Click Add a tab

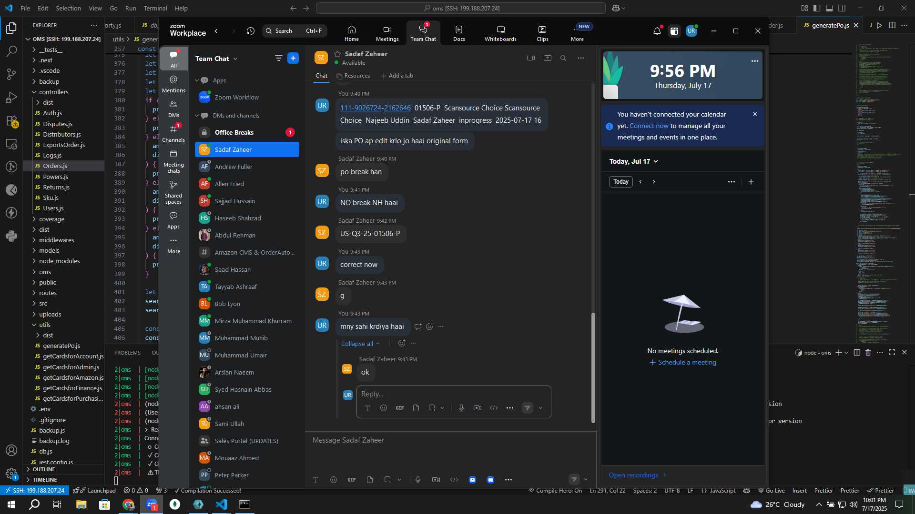pos(397,76)
